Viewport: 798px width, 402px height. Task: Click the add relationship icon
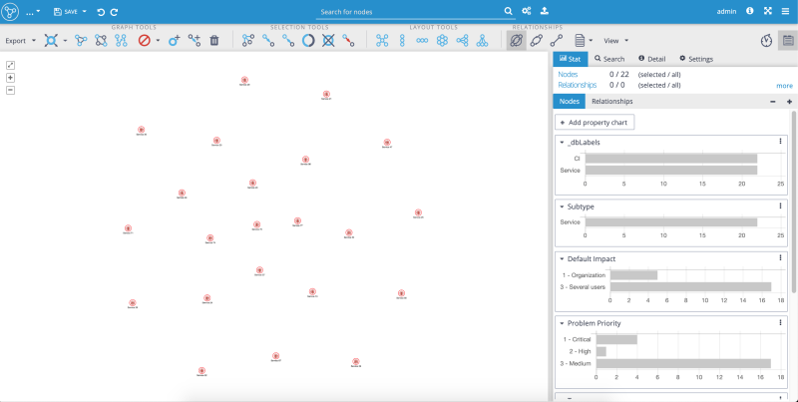click(194, 40)
